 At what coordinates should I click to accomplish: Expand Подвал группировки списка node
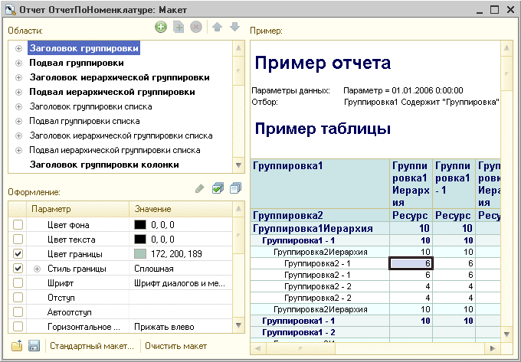click(x=18, y=122)
